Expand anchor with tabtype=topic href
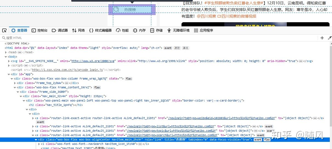Image resolution: width=332 pixels, height=149 pixels. pos(33,131)
